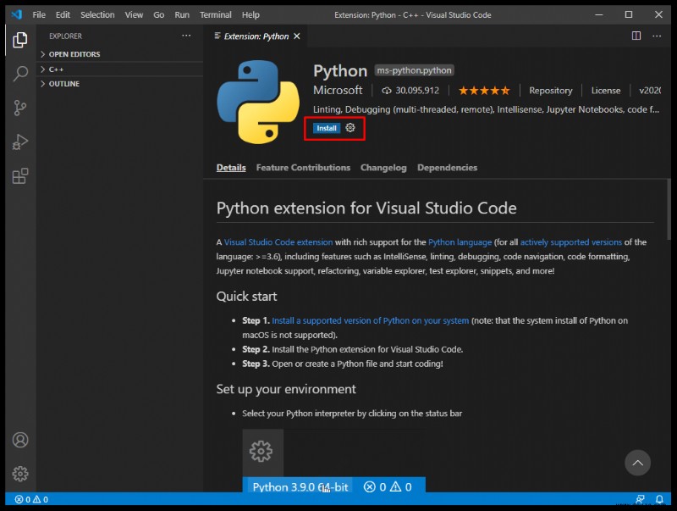
Task: Click the EXPLORER panel title
Action: pyautogui.click(x=65, y=36)
